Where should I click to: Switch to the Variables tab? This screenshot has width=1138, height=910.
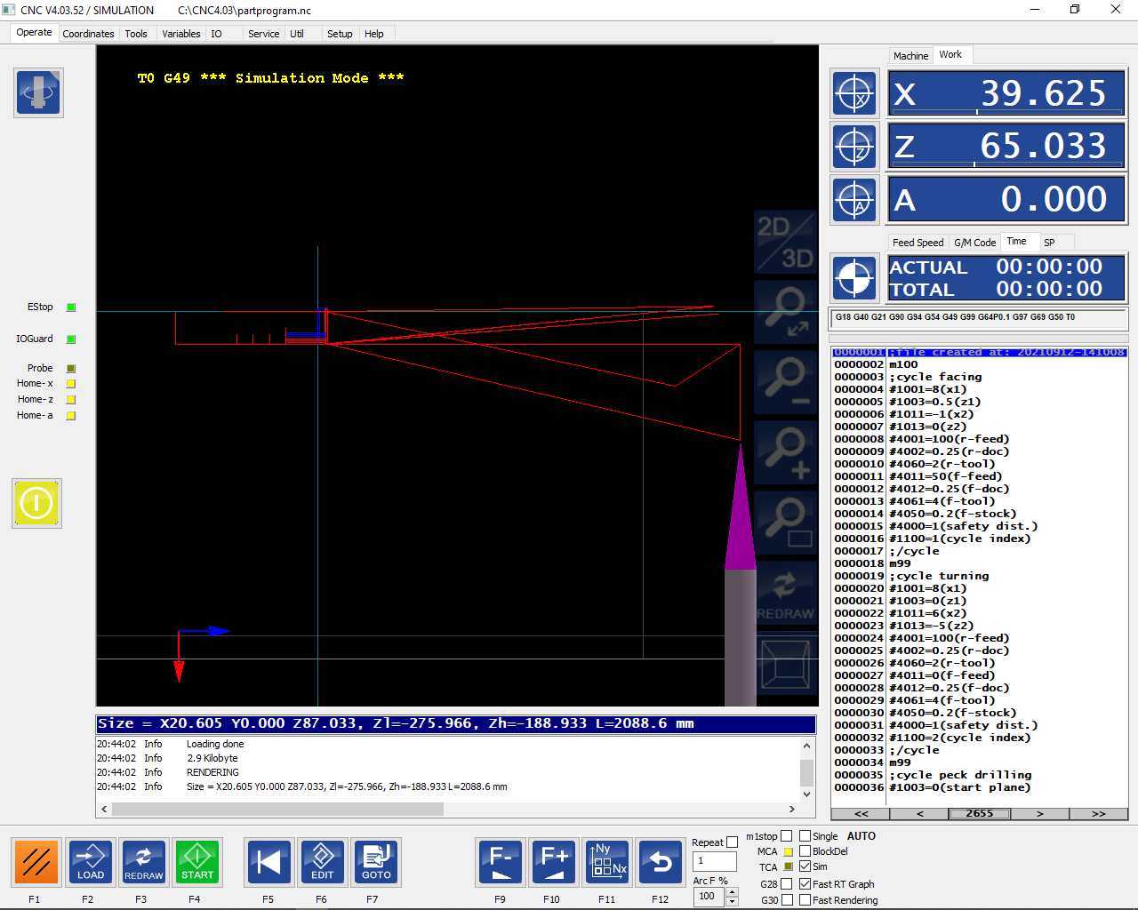[x=181, y=34]
